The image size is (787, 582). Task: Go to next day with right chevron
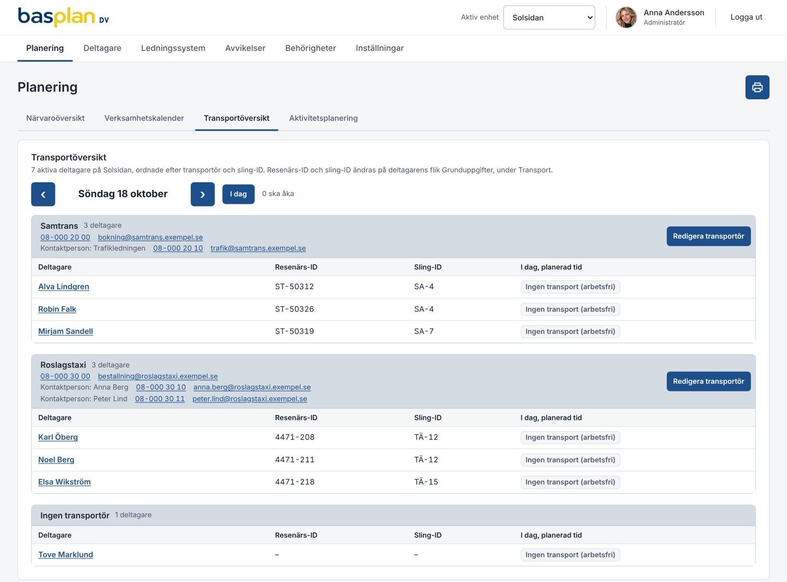203,194
